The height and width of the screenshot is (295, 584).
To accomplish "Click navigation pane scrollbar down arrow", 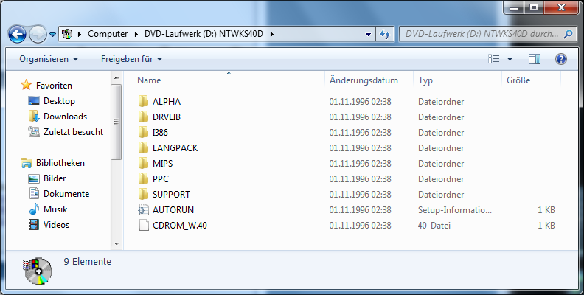I will point(117,244).
